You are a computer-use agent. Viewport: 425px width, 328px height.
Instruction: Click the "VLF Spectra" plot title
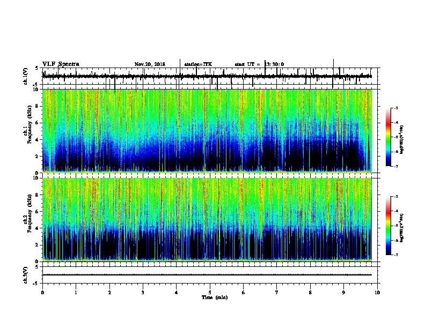[x=61, y=64]
